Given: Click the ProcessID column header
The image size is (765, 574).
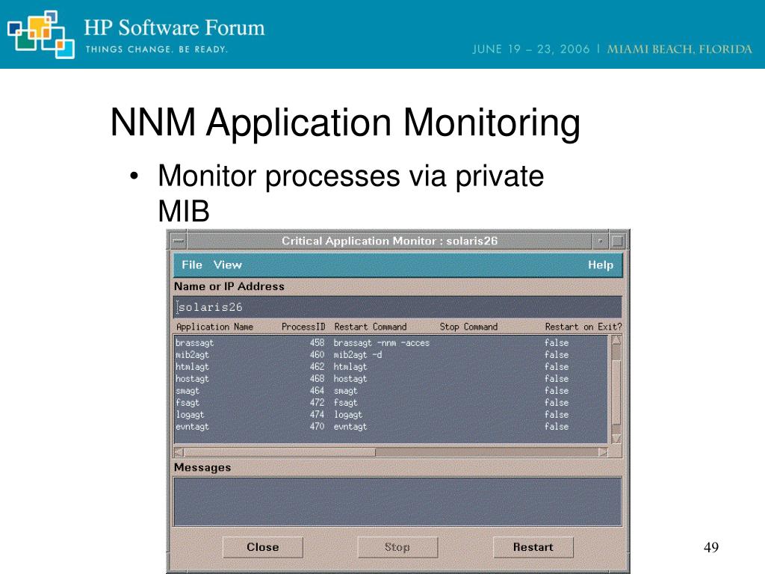Looking at the screenshot, I should coord(303,327).
